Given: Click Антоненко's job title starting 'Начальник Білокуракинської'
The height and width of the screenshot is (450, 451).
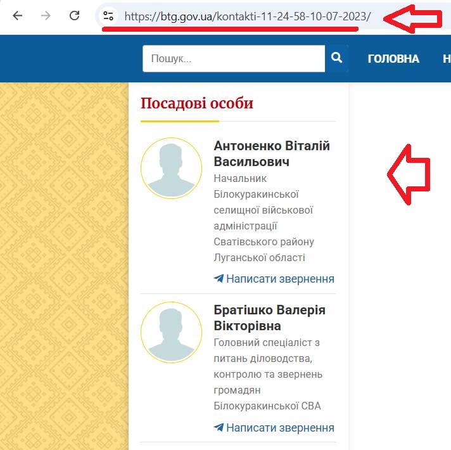Looking at the screenshot, I should tap(264, 218).
